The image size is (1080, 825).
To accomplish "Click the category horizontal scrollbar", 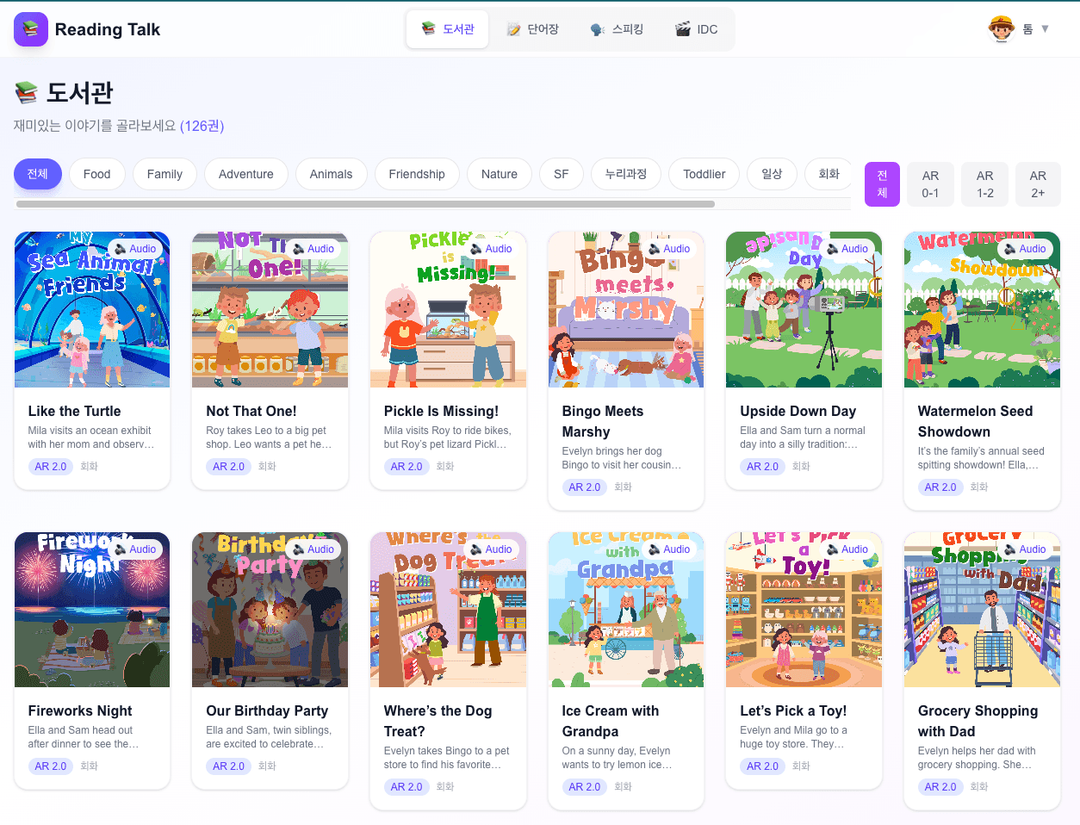I will (x=365, y=204).
